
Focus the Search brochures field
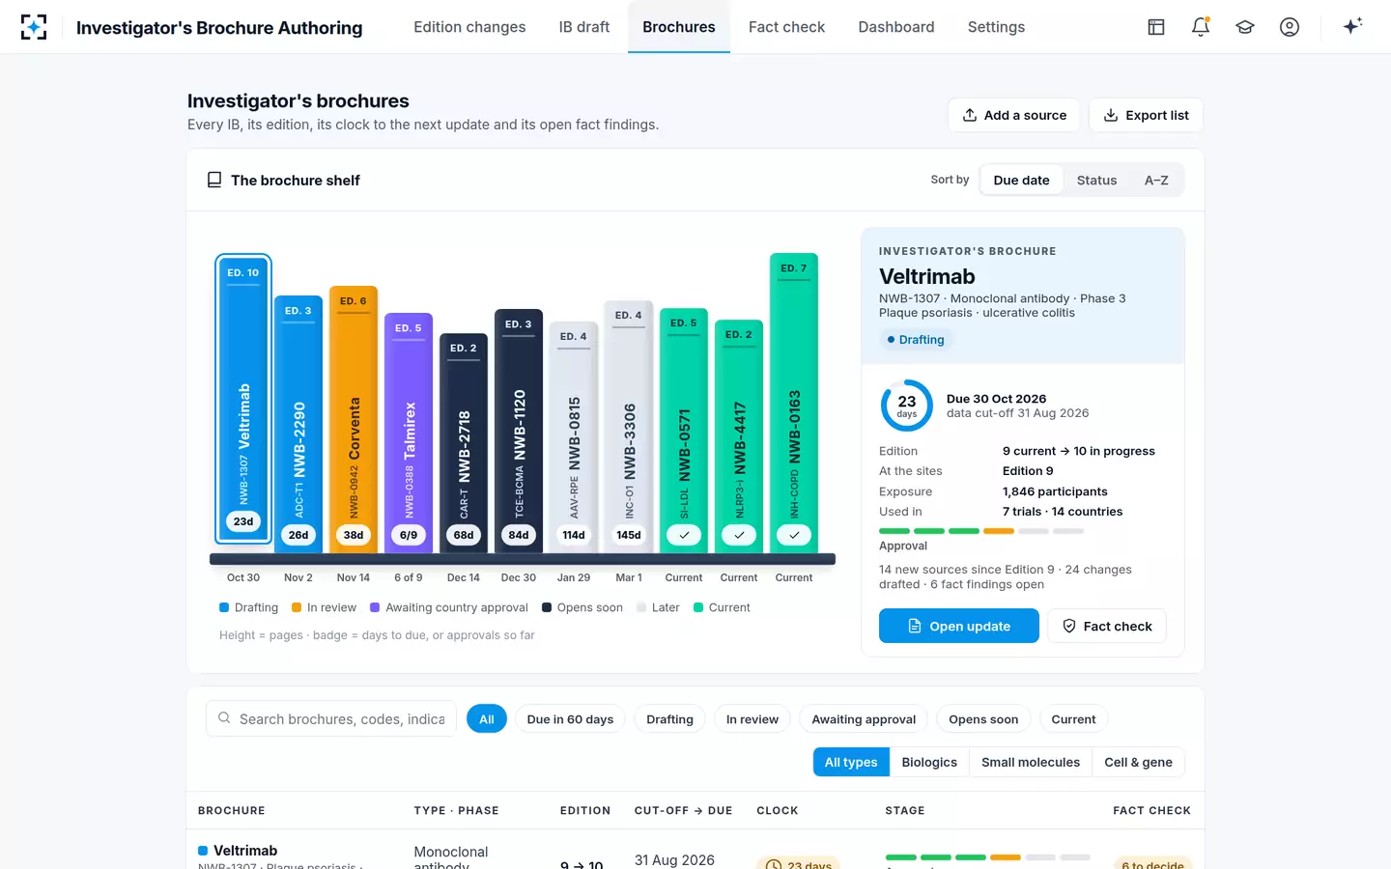[x=331, y=718]
